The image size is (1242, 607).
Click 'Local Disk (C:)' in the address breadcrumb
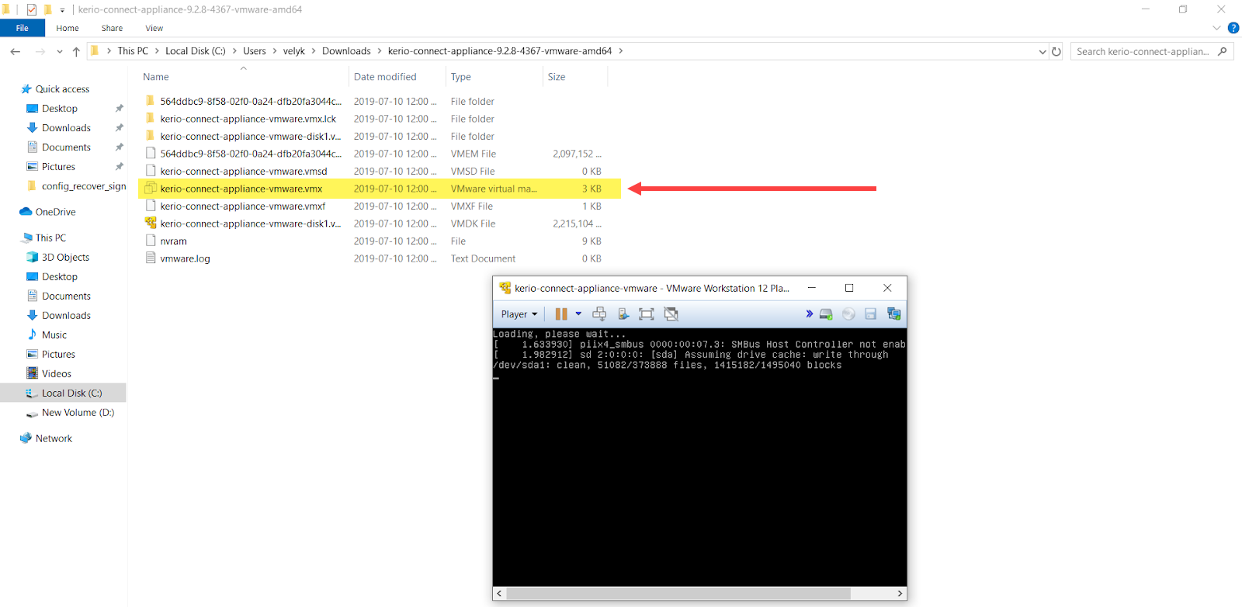pyautogui.click(x=196, y=51)
